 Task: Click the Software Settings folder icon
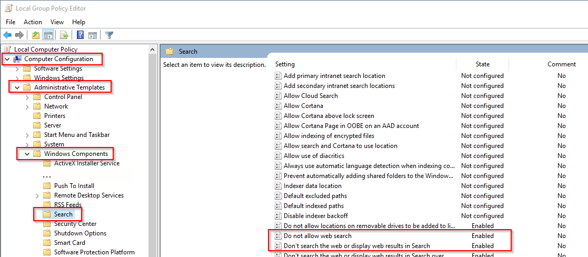pos(27,68)
